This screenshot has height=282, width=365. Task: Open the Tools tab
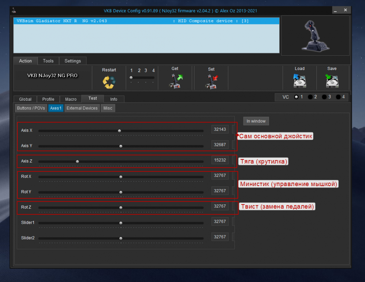tap(48, 61)
